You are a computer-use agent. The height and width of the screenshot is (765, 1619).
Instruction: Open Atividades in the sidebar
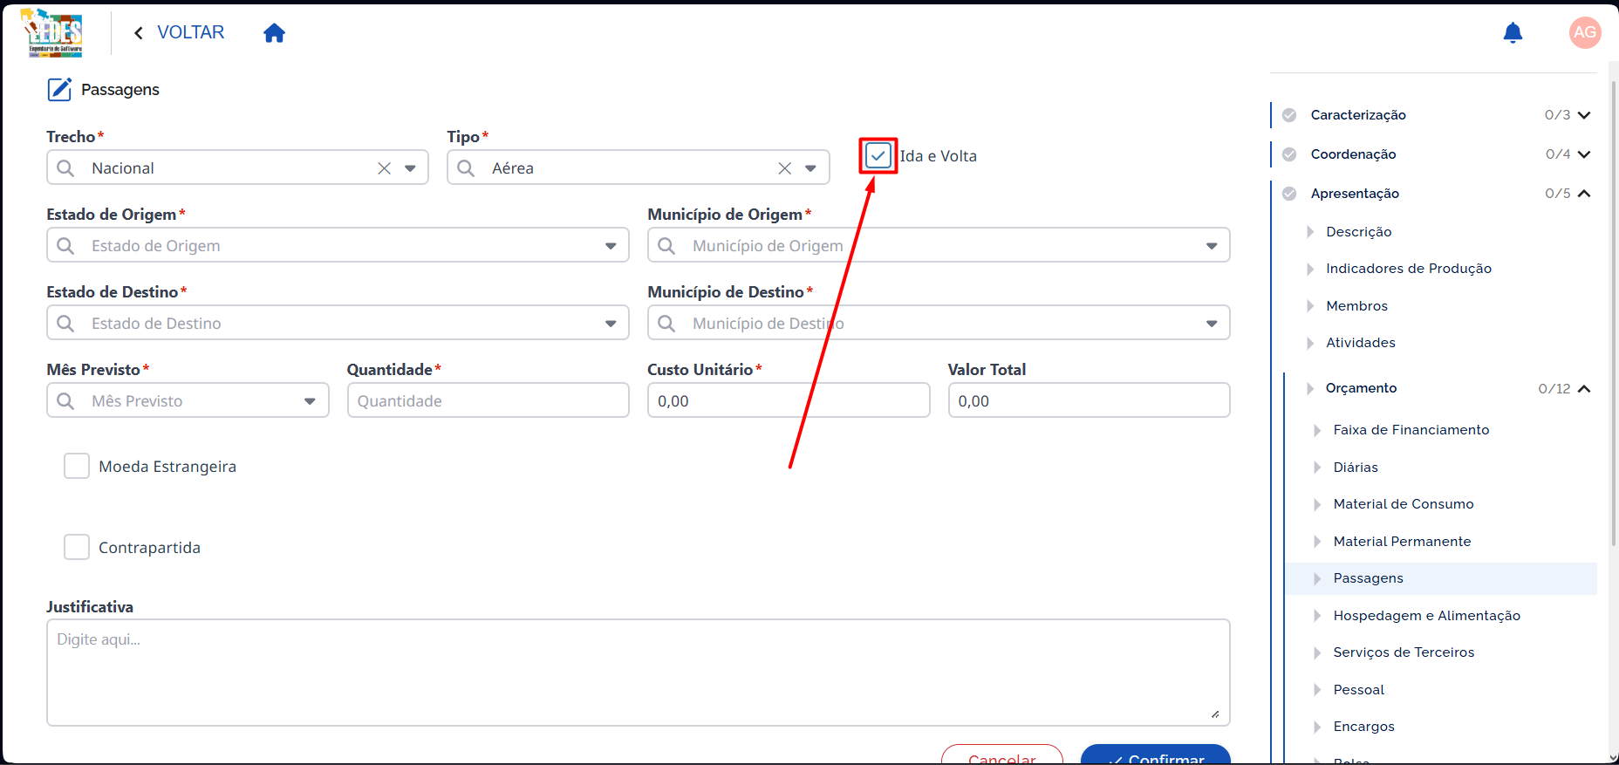pos(1360,343)
